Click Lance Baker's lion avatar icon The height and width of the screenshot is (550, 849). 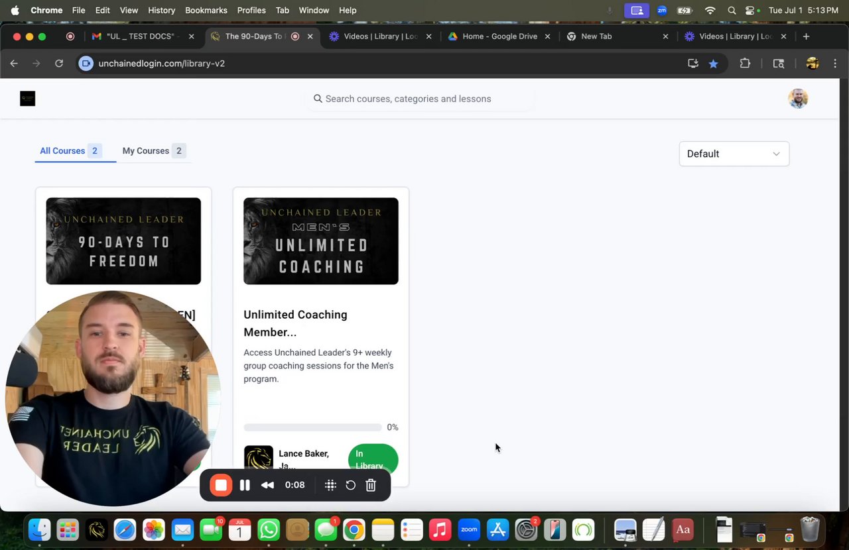pos(259,458)
